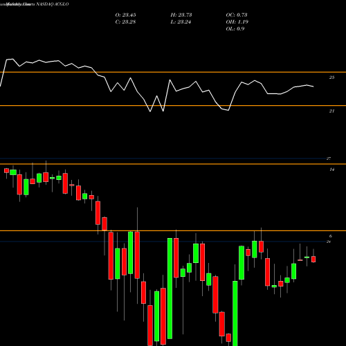Click the OH: 1.19 reading
Viewport: 346px width, 346px height.
(x=237, y=22)
